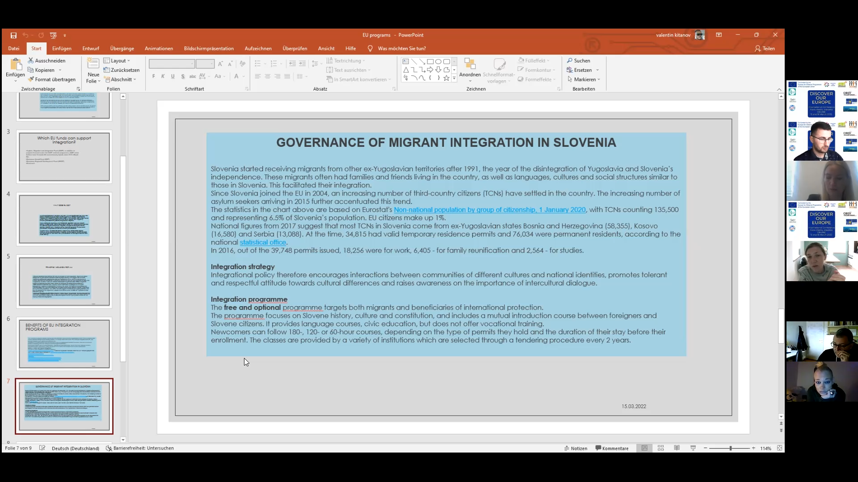Click Ausschneiden (cut) scissors icon

point(31,60)
